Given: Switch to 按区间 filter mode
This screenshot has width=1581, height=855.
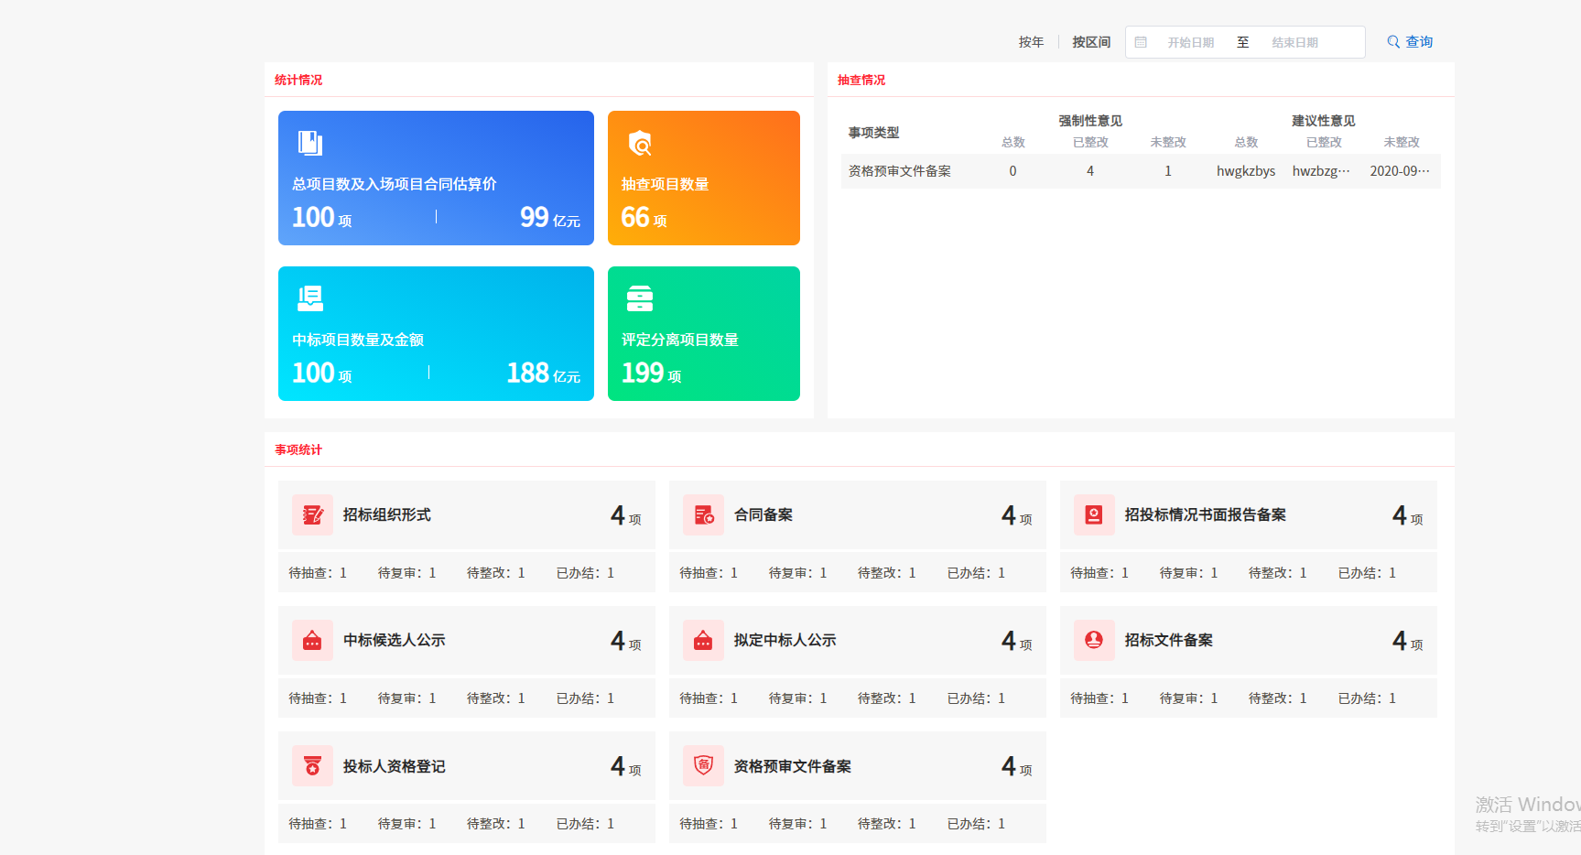Looking at the screenshot, I should (x=1091, y=42).
